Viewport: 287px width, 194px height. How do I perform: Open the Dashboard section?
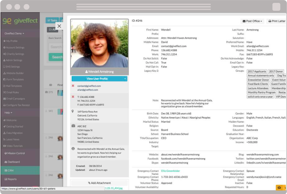[12, 162]
